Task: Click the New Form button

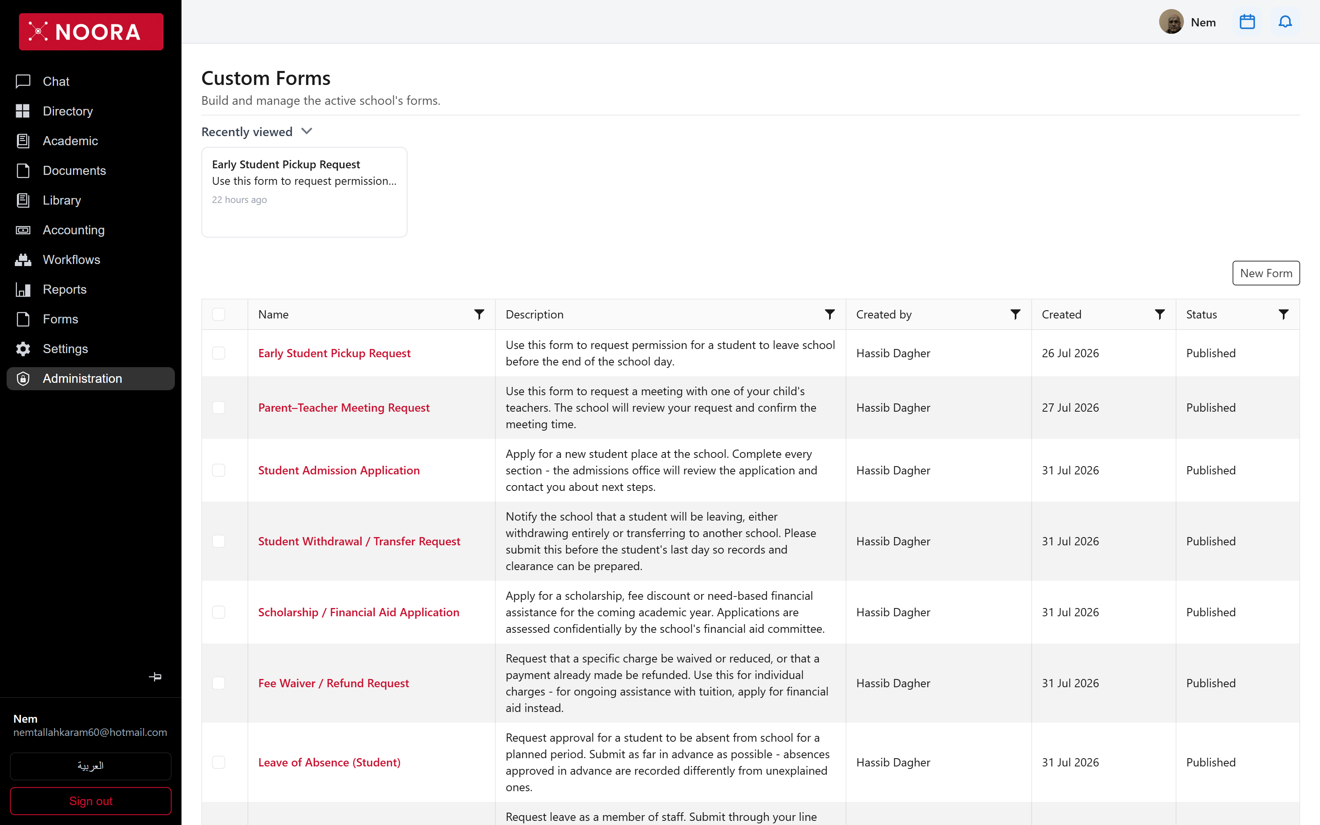Action: 1266,273
